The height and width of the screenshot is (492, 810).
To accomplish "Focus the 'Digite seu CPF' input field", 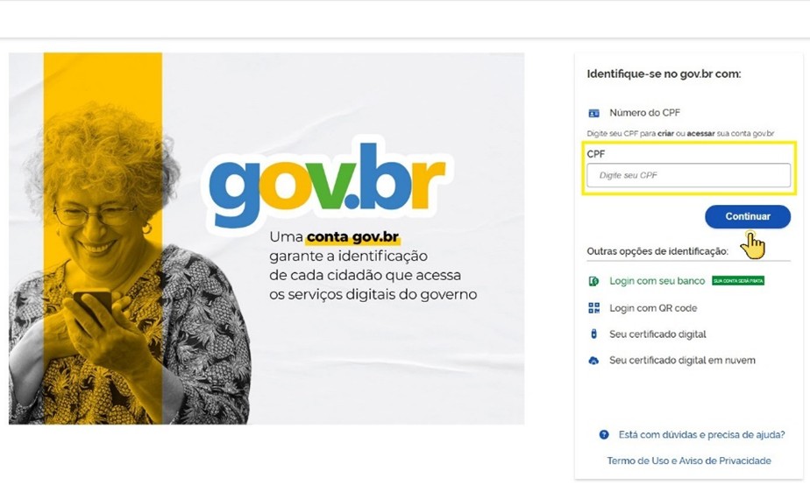I will (688, 175).
